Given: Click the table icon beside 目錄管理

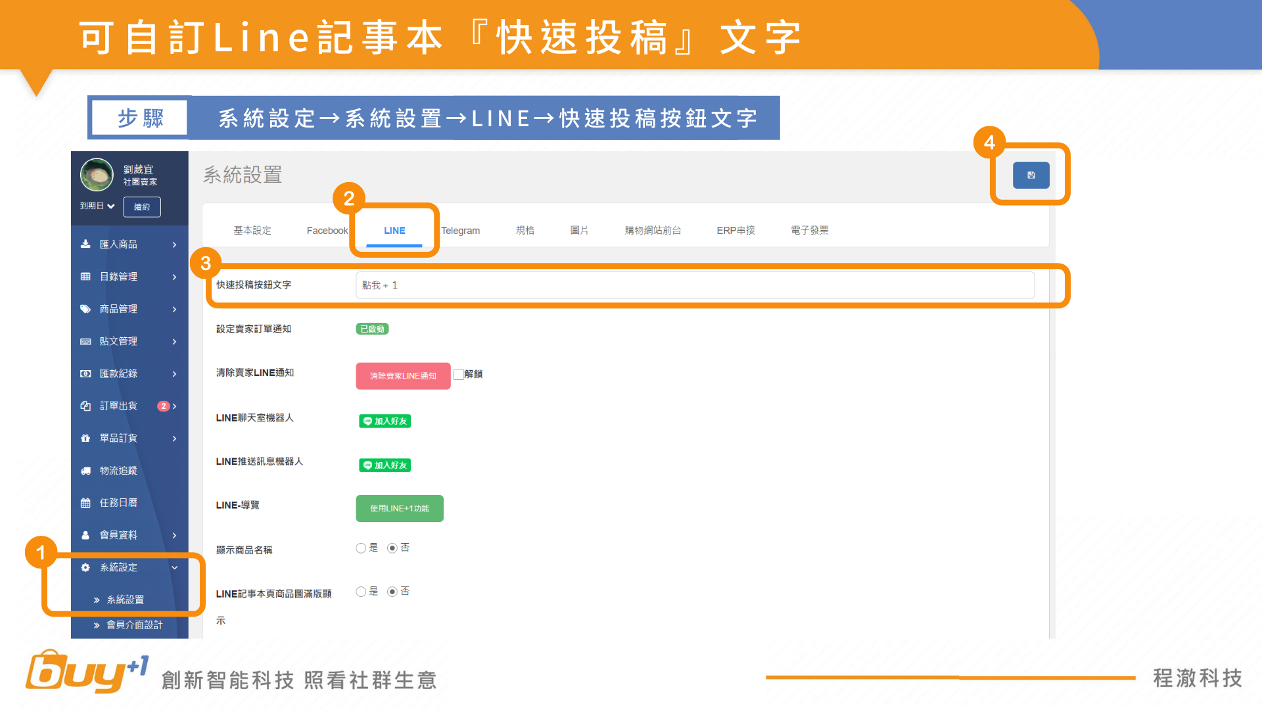Looking at the screenshot, I should 85,277.
